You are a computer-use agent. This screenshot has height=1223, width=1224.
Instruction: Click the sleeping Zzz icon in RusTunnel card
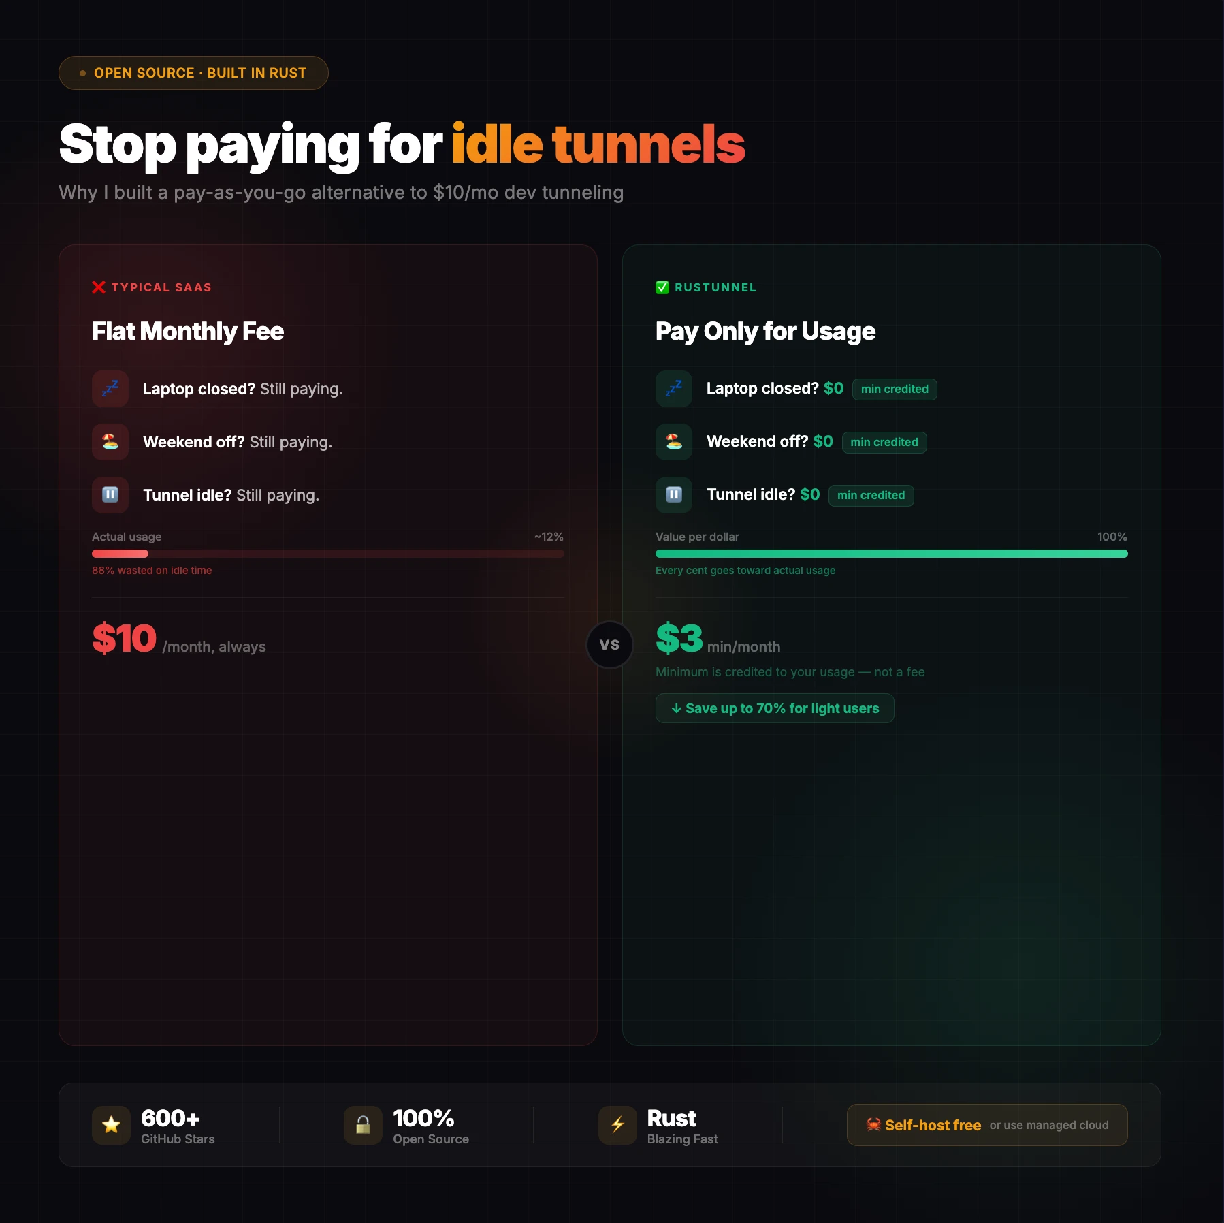pos(674,389)
